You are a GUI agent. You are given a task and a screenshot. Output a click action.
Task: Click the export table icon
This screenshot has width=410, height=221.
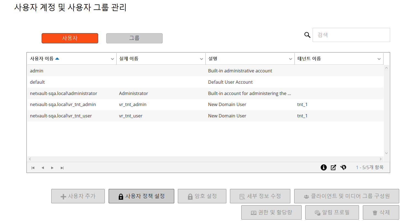click(333, 167)
